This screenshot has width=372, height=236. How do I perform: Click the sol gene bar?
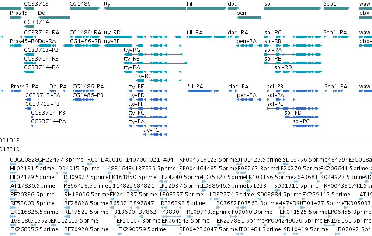click(x=293, y=8)
